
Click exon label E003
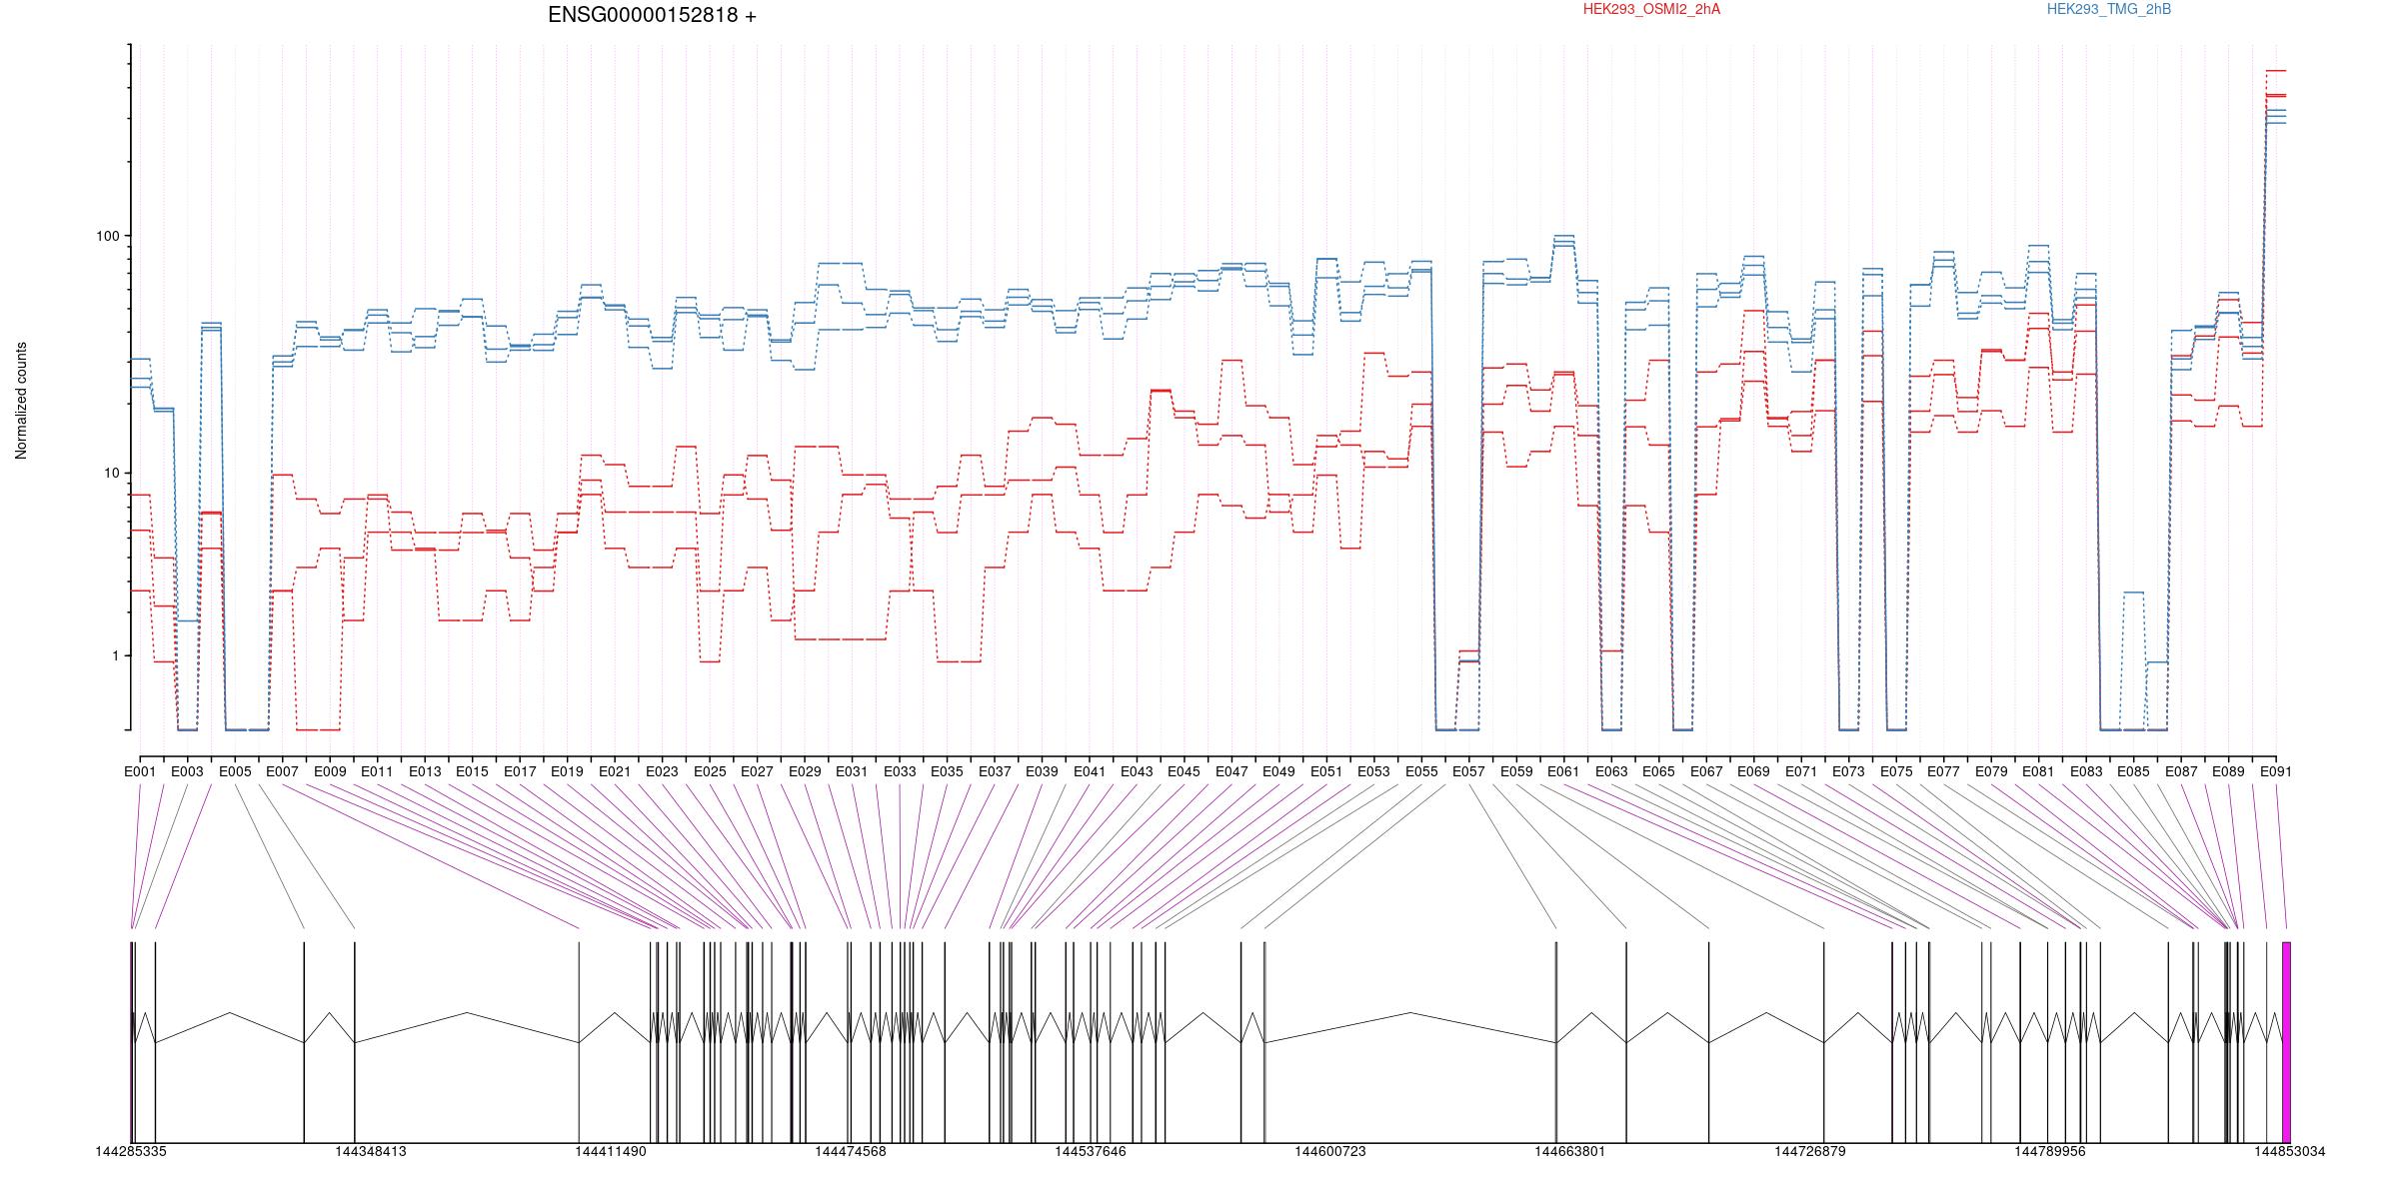tap(187, 771)
